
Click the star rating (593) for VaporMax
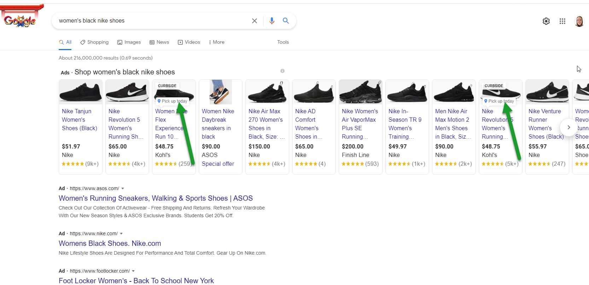pos(360,164)
